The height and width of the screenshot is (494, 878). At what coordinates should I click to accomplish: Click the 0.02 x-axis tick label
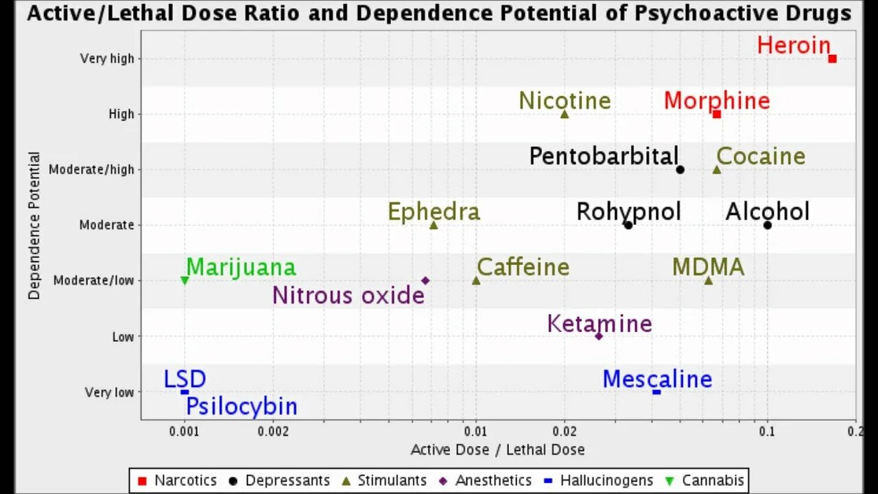(x=565, y=432)
